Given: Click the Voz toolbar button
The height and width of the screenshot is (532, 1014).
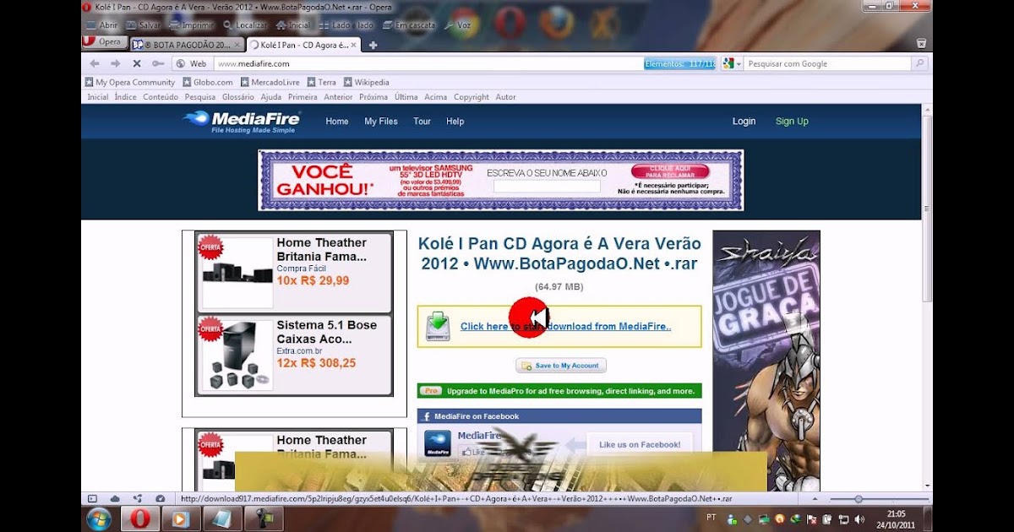Looking at the screenshot, I should (457, 25).
